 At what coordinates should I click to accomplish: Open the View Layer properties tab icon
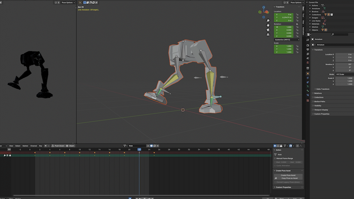(x=308, y=54)
